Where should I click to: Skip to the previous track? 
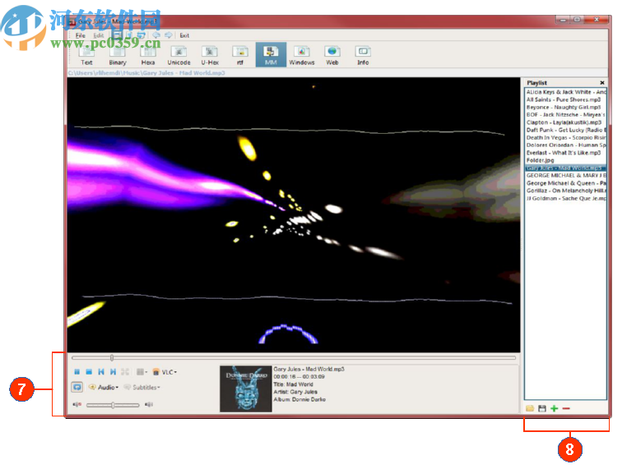click(x=101, y=372)
